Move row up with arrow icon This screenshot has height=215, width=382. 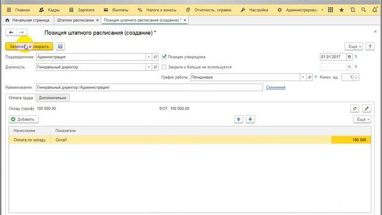(239, 119)
